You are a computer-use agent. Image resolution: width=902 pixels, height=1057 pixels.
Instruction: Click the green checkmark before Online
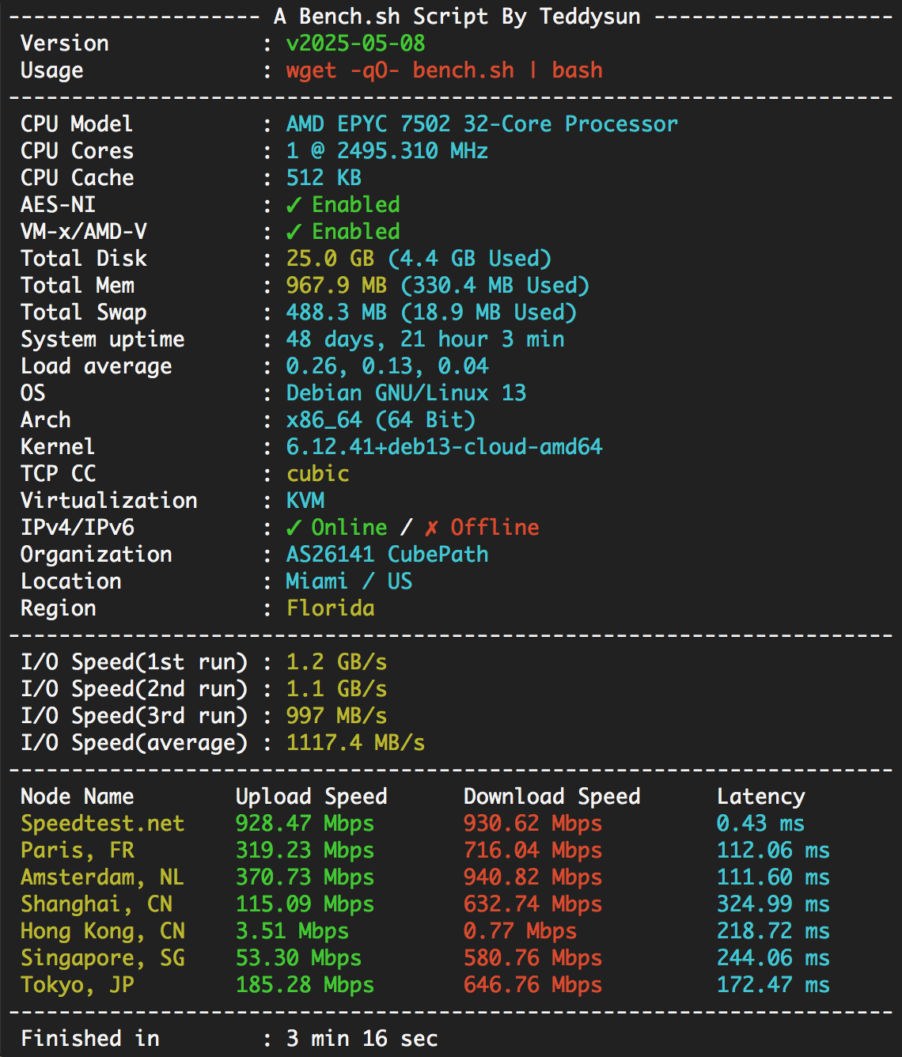coord(294,528)
